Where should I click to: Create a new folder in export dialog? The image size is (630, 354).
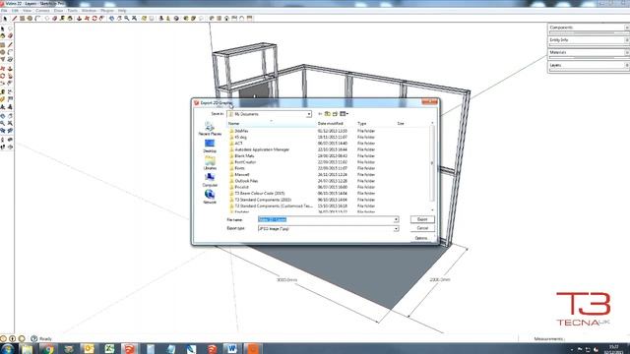tap(335, 114)
